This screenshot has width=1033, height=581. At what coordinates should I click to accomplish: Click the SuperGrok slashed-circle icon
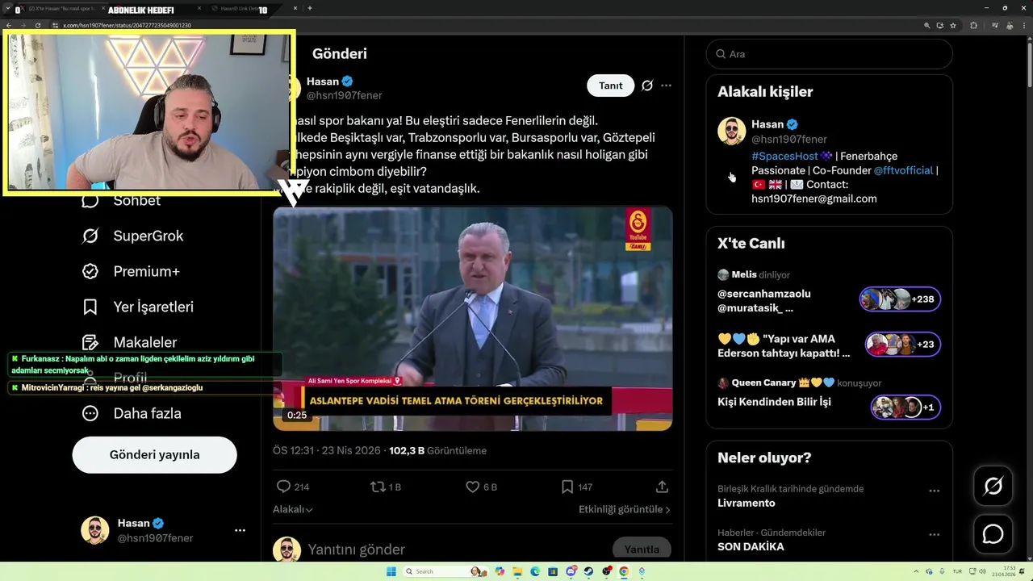[90, 236]
